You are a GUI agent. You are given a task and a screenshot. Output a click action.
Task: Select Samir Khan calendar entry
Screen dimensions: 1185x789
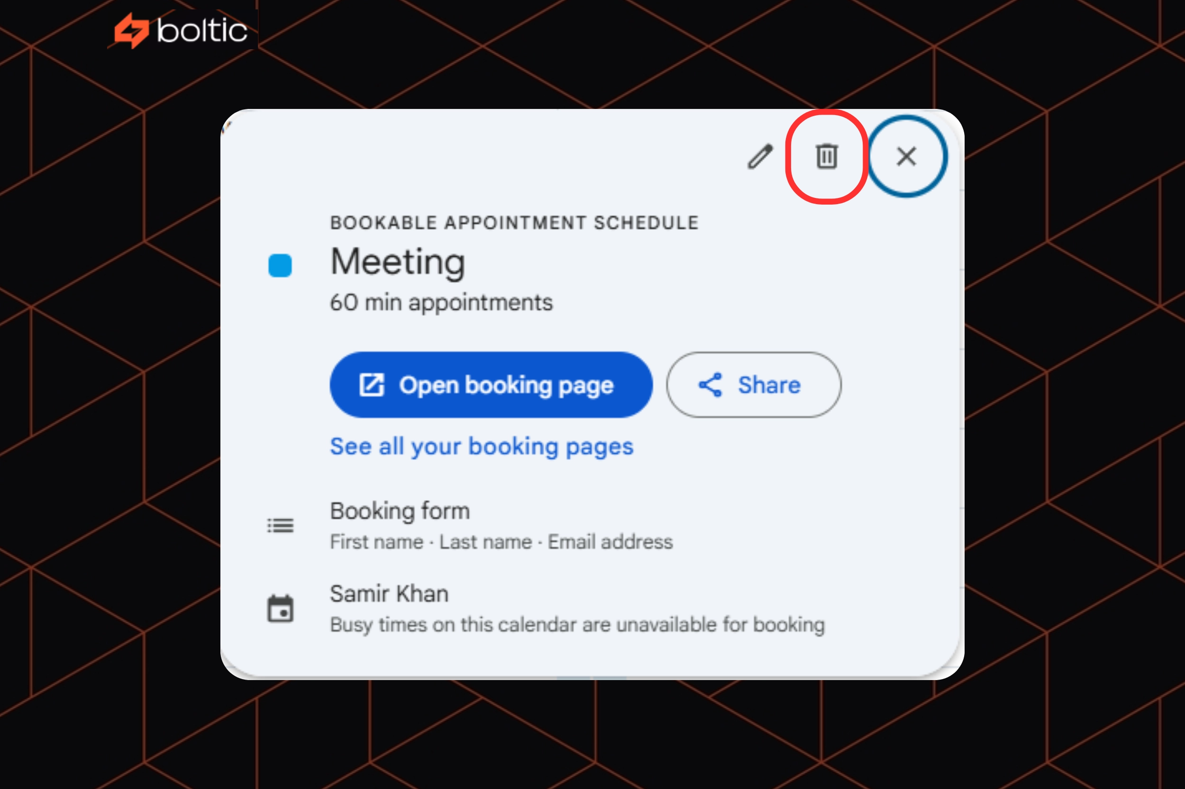coord(389,594)
